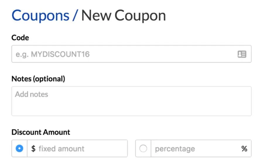Go back to the Coupons page

coord(40,16)
